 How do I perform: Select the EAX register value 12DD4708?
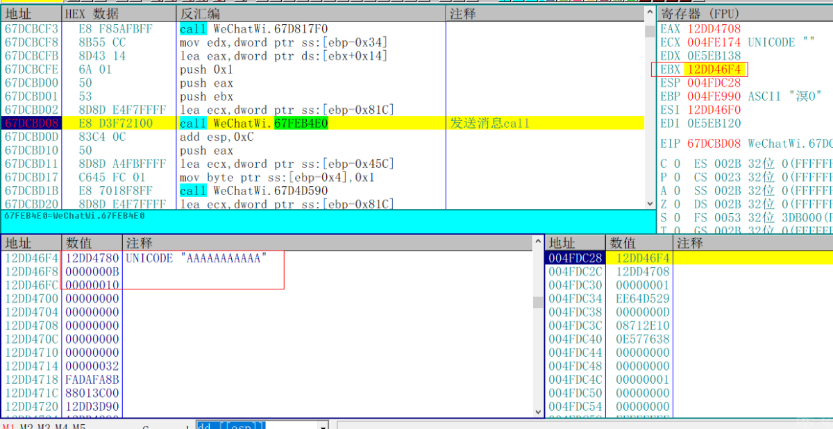(714, 29)
